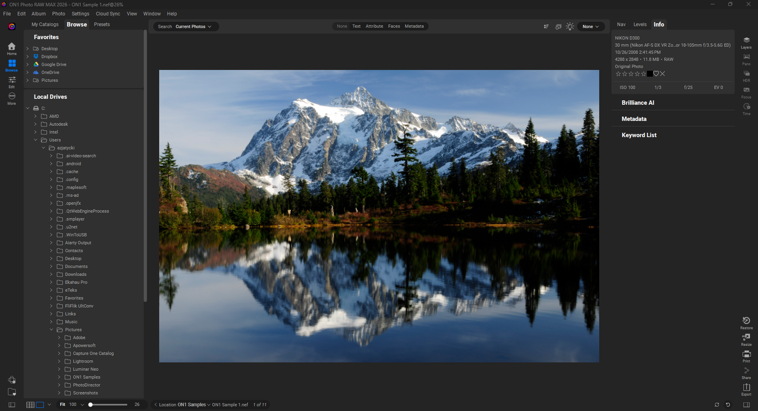
Task: Click the black color label swatch
Action: (650, 74)
